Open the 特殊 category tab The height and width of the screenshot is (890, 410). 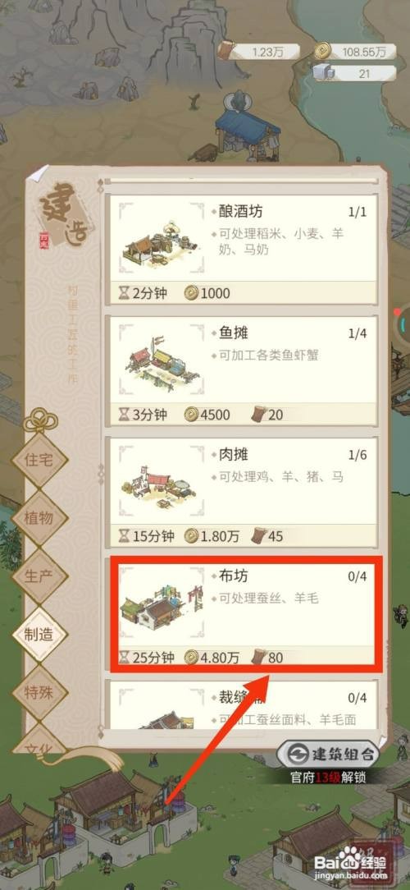coord(39,692)
